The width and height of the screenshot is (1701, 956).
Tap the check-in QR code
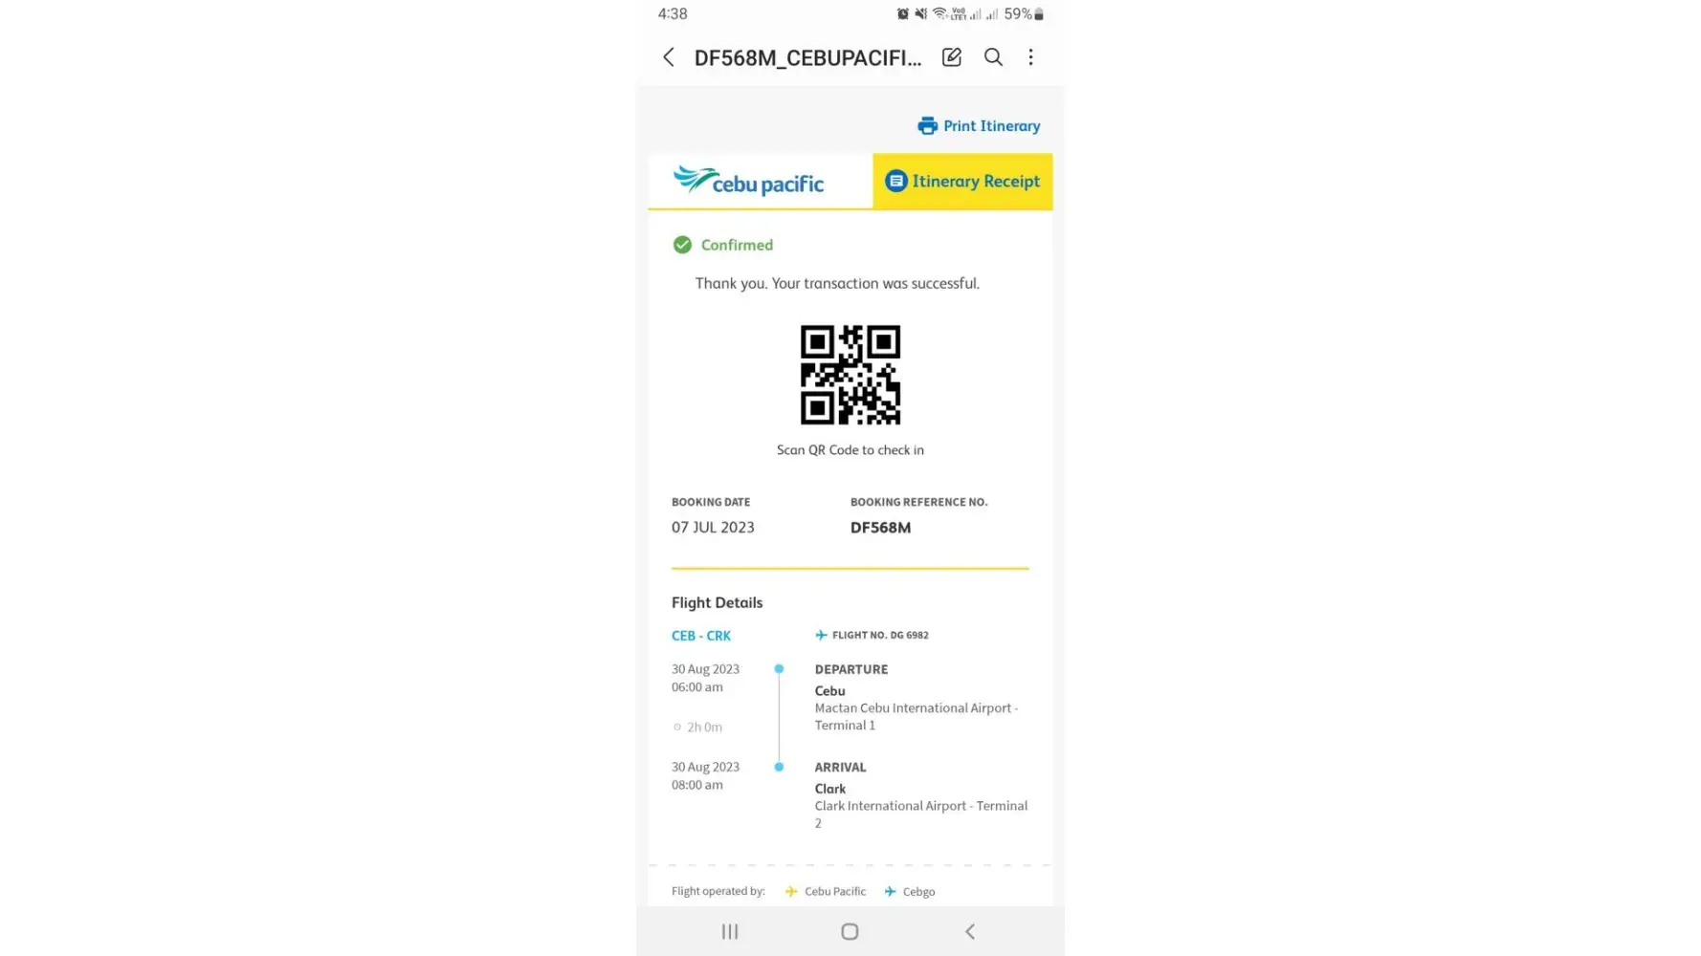850,375
